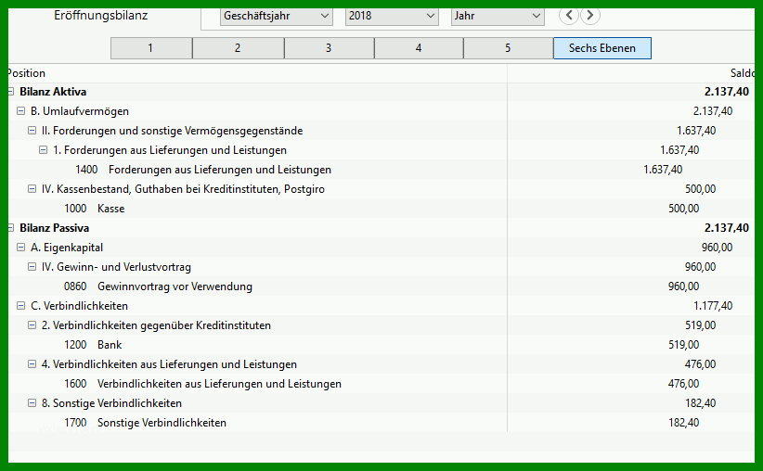Screen dimensions: 763x471
Task: Select account row 1000 Kasse
Action: click(x=381, y=209)
